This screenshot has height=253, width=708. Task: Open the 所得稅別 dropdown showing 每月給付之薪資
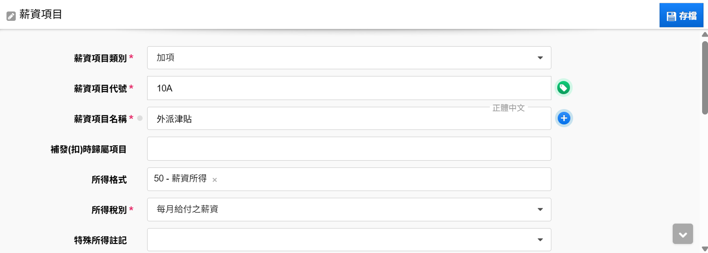point(349,210)
